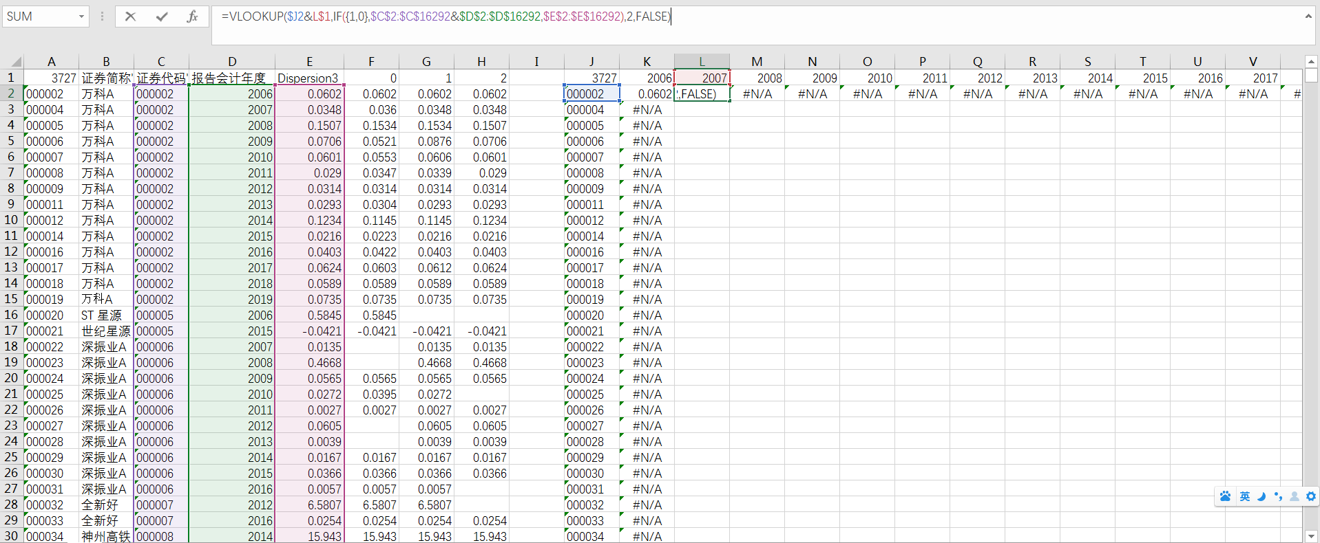This screenshot has width=1320, height=543.
Task: Open Insert Function via the fx icon
Action: coord(192,16)
